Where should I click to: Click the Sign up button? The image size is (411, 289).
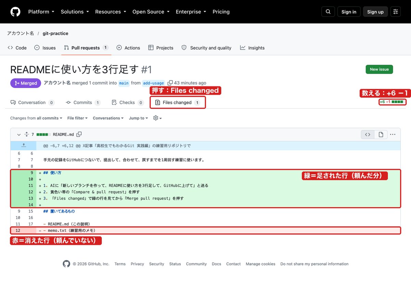(375, 12)
